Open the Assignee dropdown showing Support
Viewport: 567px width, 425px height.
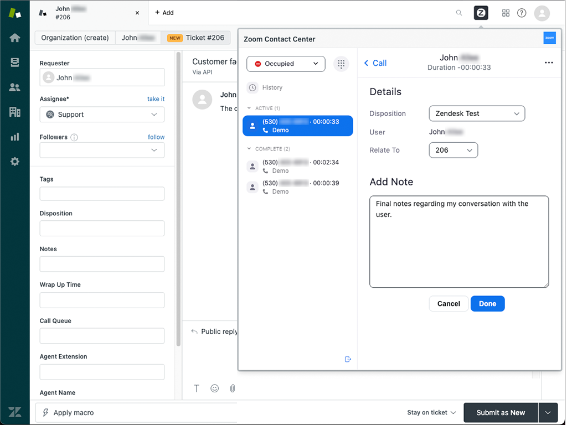[x=102, y=114]
